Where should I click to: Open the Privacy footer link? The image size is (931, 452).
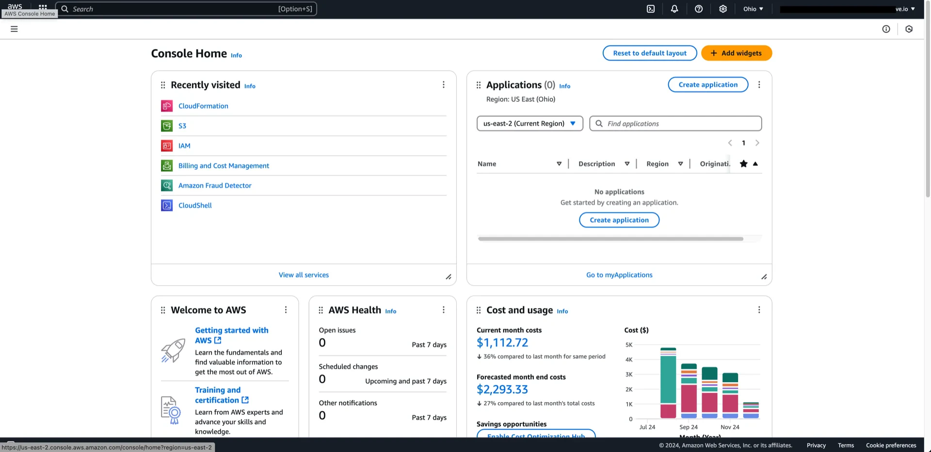[816, 445]
